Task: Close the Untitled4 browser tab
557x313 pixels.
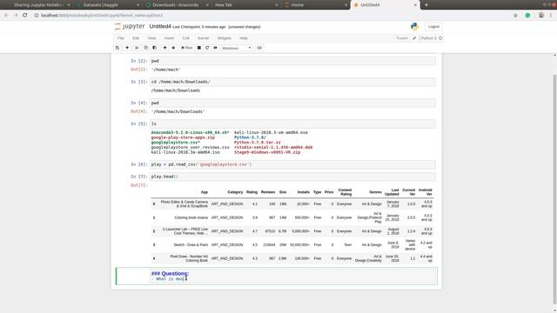Action: 415,5
